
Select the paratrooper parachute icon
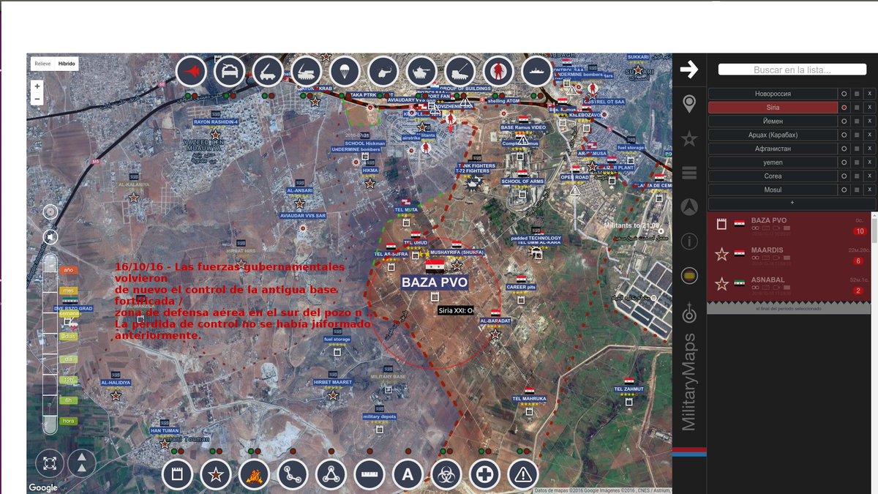tap(345, 72)
